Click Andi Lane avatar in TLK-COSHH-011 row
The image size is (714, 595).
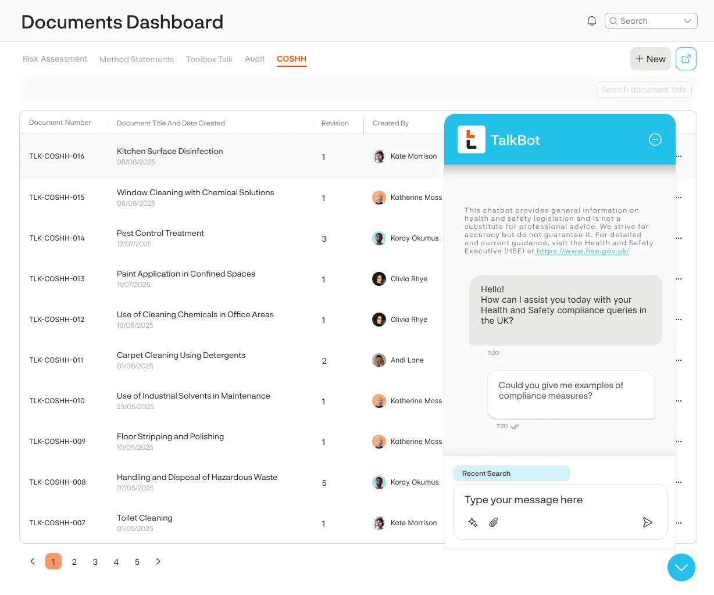379,360
